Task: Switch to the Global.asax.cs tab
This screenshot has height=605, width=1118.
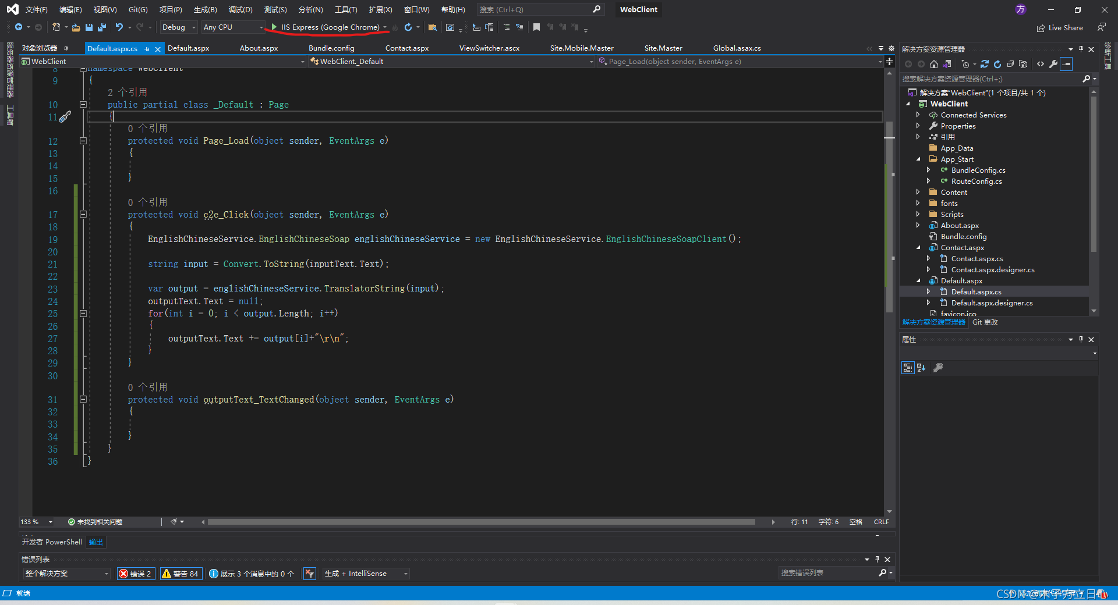Action: click(x=737, y=48)
